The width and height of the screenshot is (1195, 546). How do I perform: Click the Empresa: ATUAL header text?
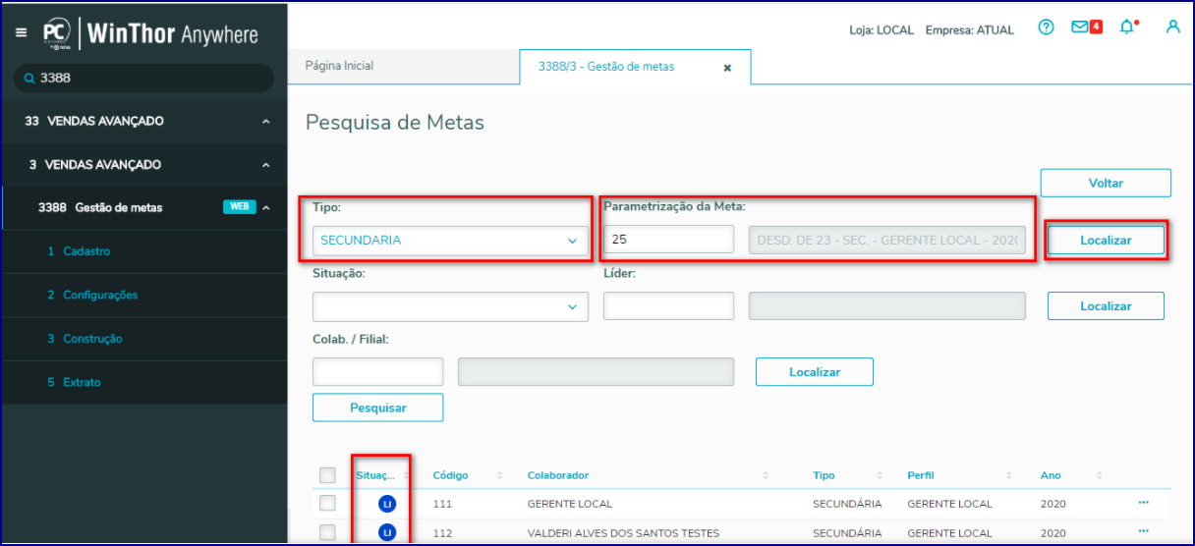click(x=970, y=30)
